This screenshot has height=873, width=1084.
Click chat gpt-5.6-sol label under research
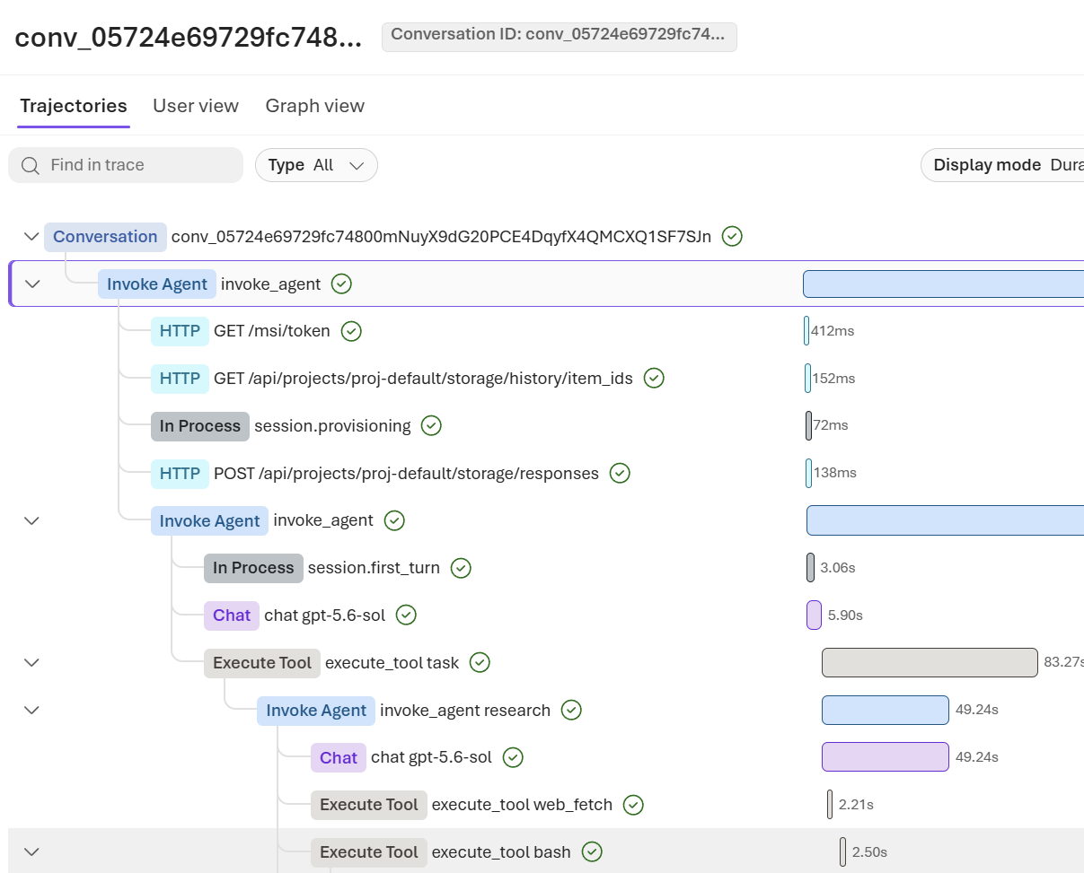(431, 757)
